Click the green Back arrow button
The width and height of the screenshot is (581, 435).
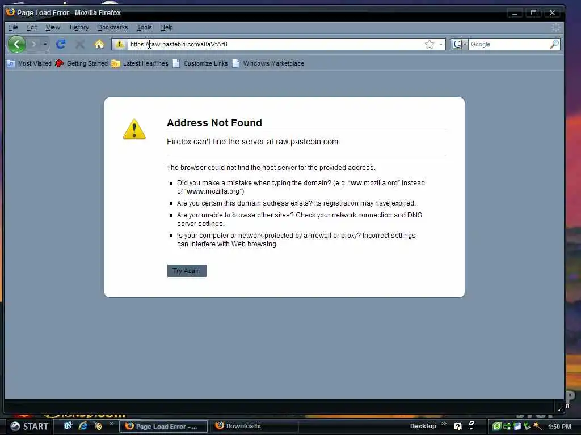click(x=16, y=44)
